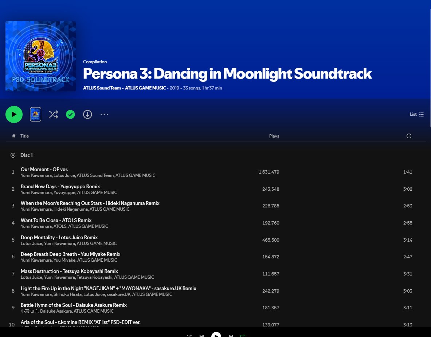Viewport: 431px width, 337px height.
Task: Open ATLUS GAME MUSIC artist link in header
Action: (x=145, y=88)
